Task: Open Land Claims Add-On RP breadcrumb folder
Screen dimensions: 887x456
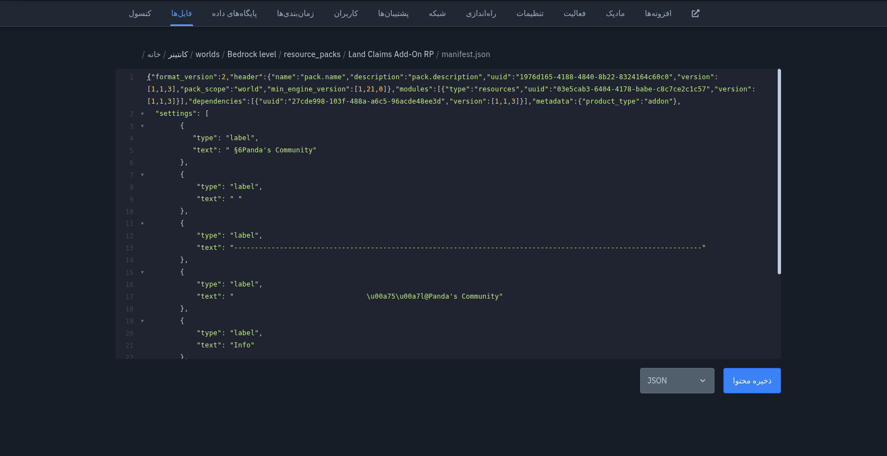Action: 391,54
